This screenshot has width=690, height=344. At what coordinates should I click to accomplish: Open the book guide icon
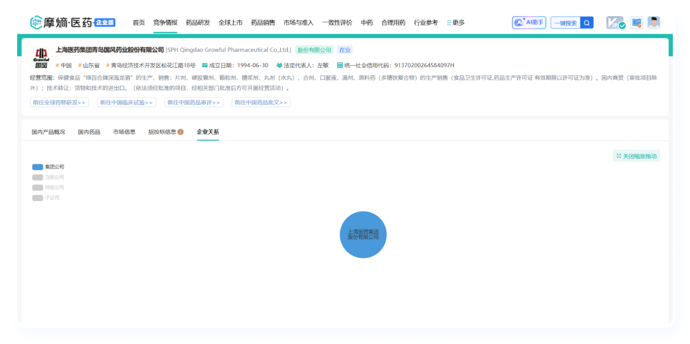[x=636, y=23]
